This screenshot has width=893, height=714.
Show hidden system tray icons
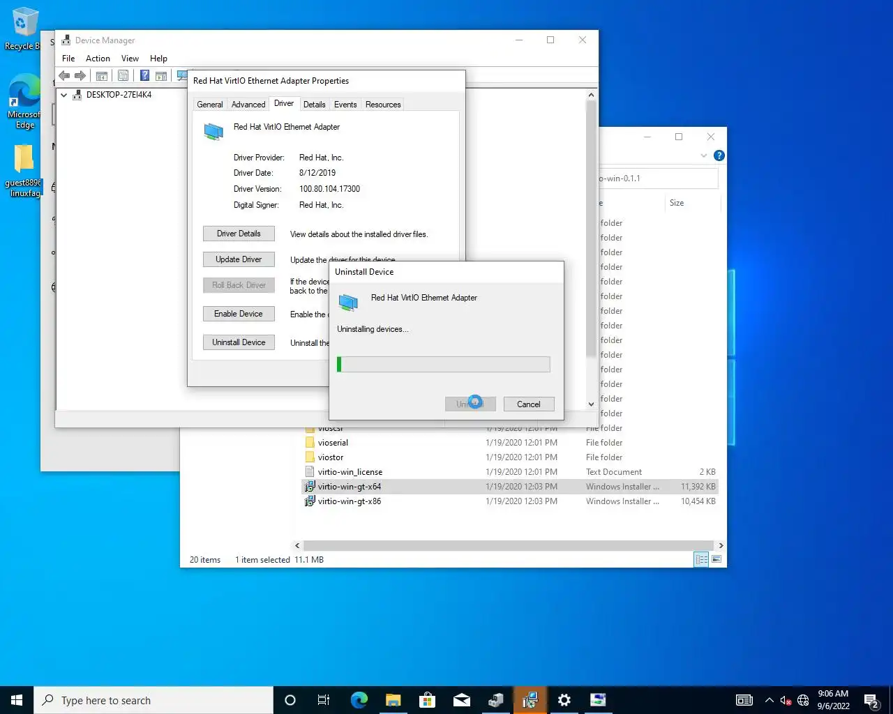769,700
